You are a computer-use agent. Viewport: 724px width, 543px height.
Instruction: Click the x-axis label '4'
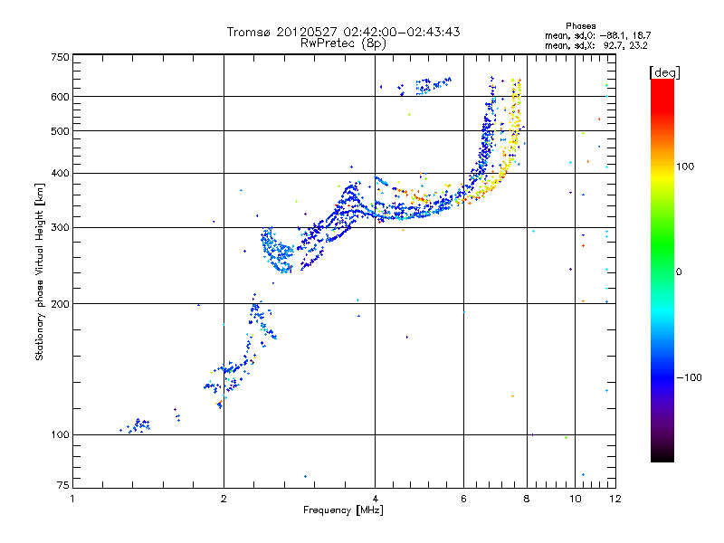(x=376, y=499)
